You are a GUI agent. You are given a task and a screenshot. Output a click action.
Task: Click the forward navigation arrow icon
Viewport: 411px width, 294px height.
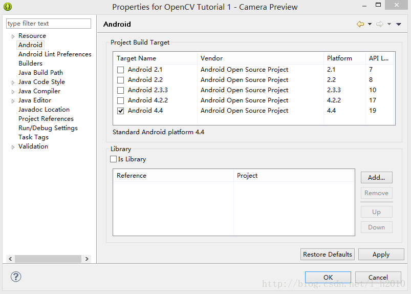click(x=380, y=24)
